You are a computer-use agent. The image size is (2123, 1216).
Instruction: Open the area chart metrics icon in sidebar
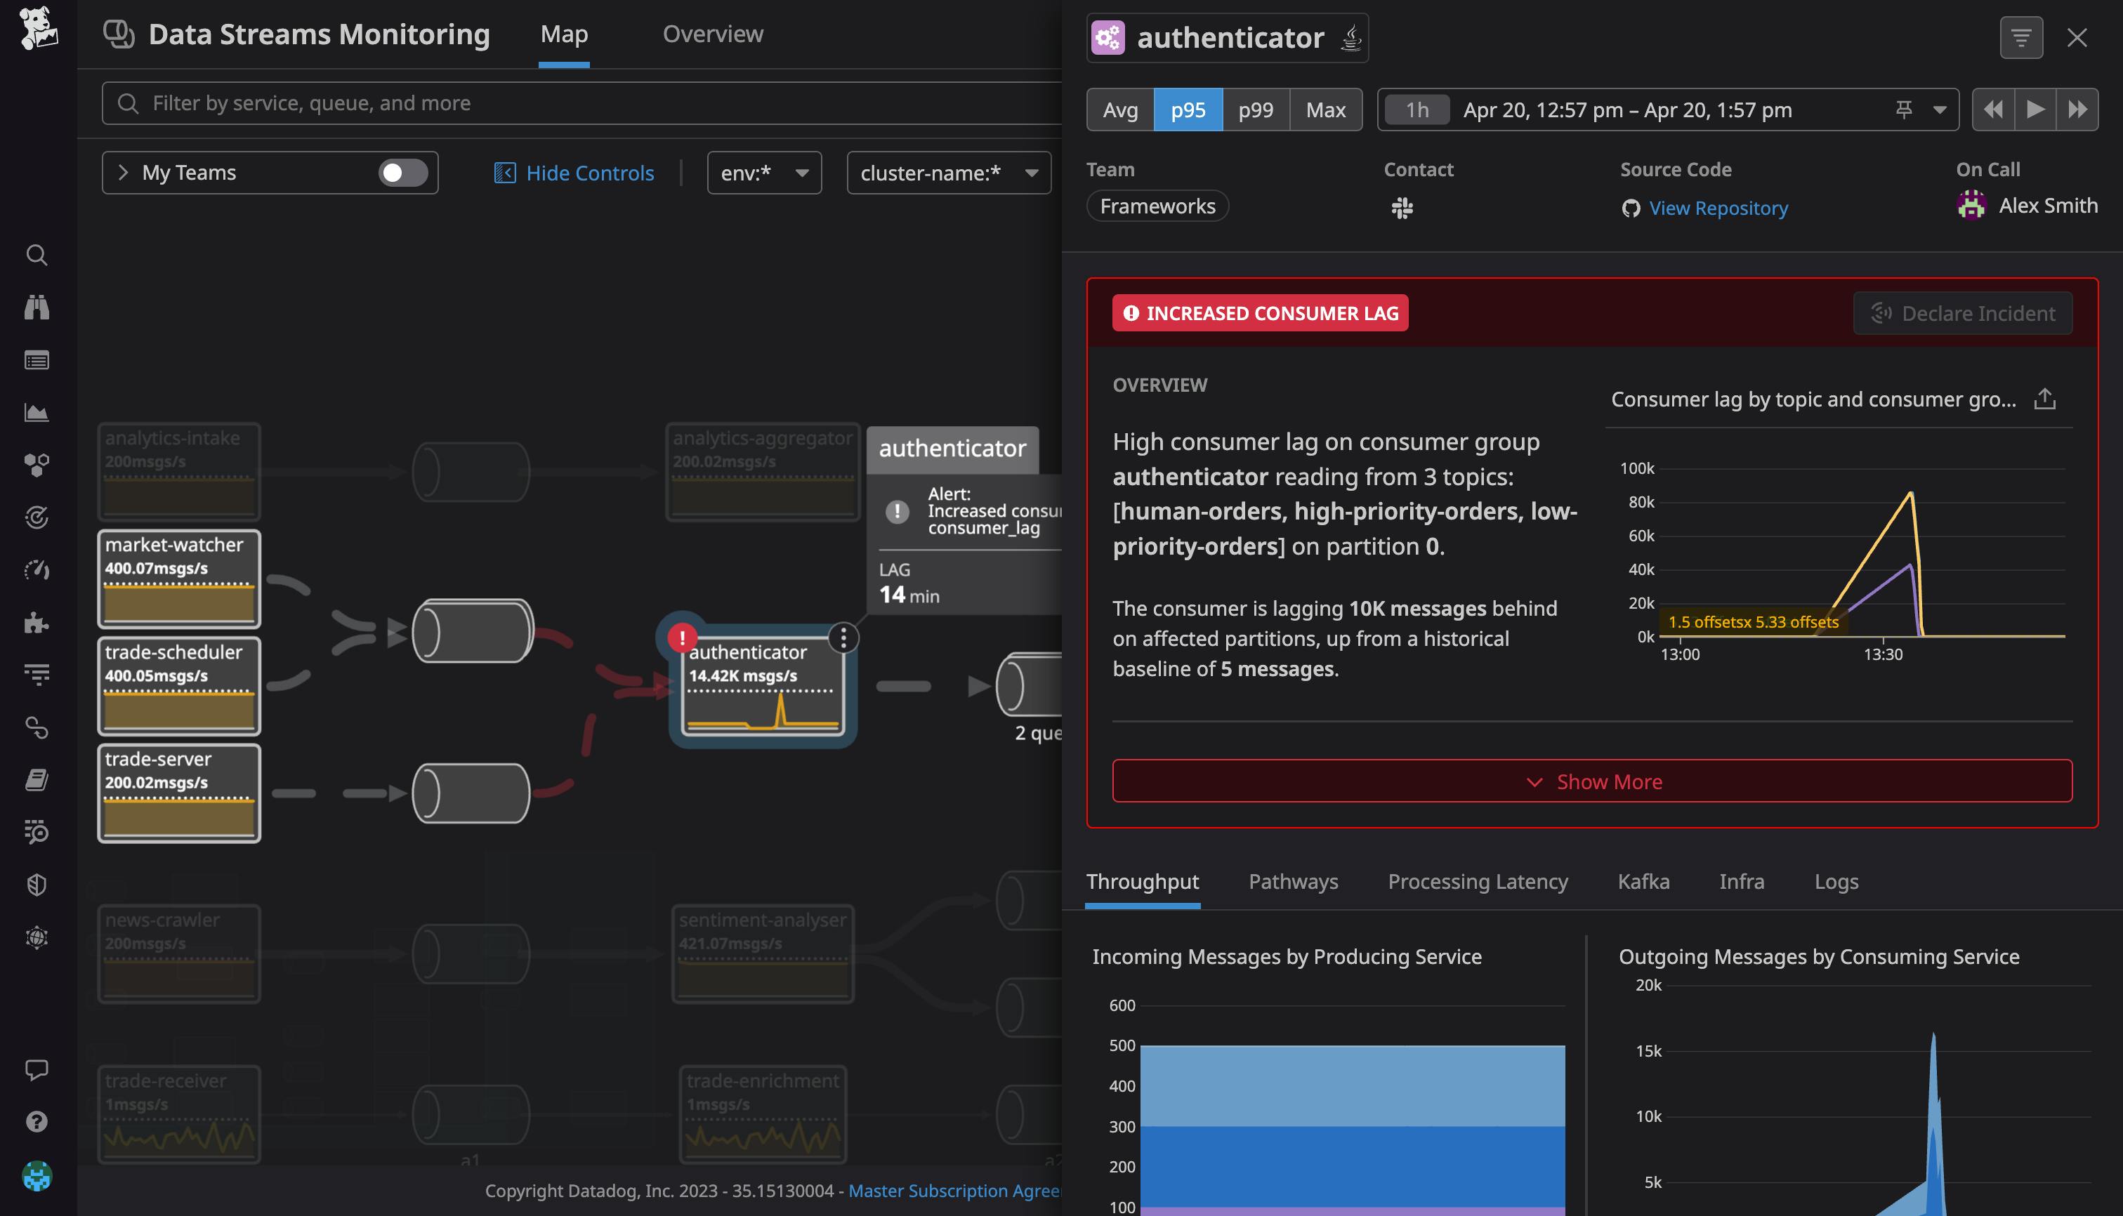tap(37, 413)
